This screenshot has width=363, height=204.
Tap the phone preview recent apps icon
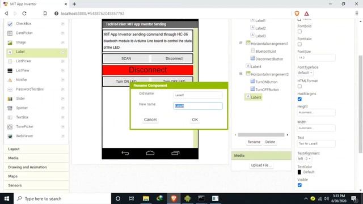[175, 153]
